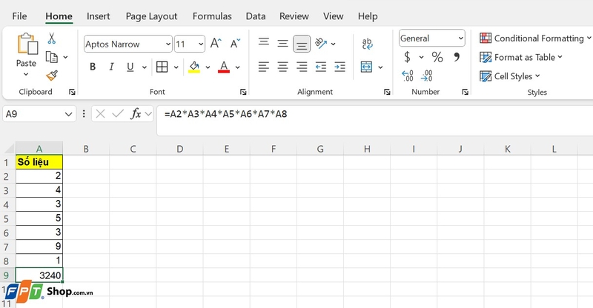This screenshot has height=308, width=593.
Task: Expand the Name Box dropdown
Action: point(68,114)
